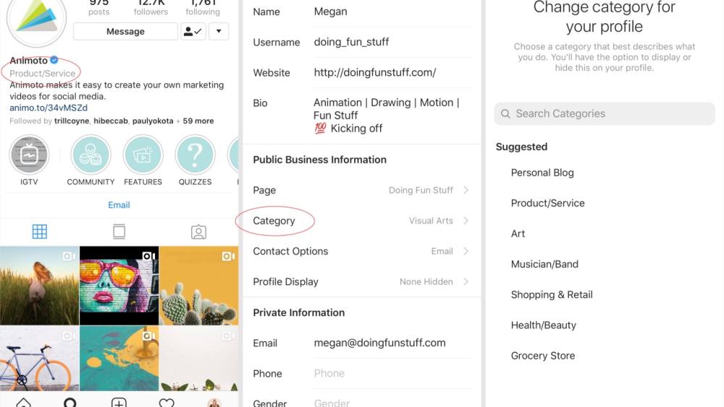Screen dimensions: 724x407
Task: Switch to the tagged photos tab
Action: (x=198, y=231)
